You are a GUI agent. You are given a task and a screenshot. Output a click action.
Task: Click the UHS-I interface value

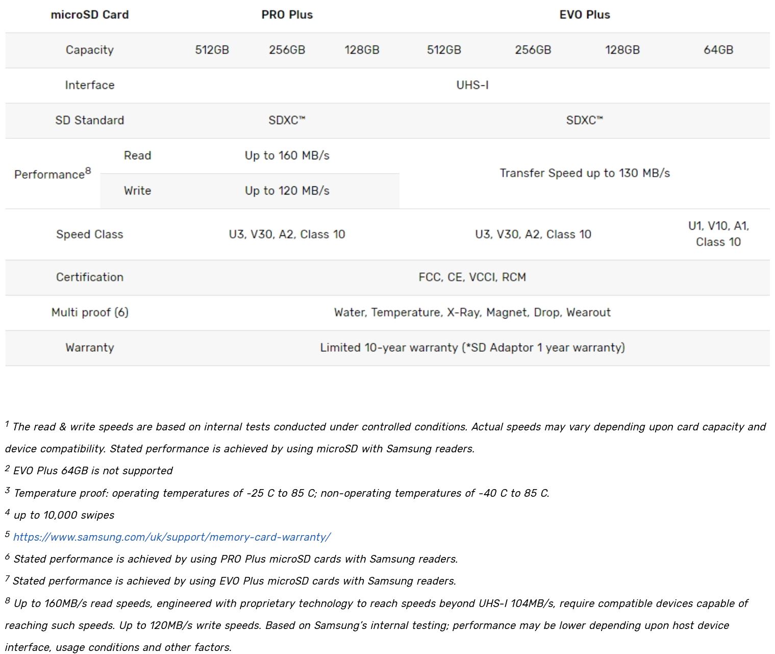coord(472,85)
